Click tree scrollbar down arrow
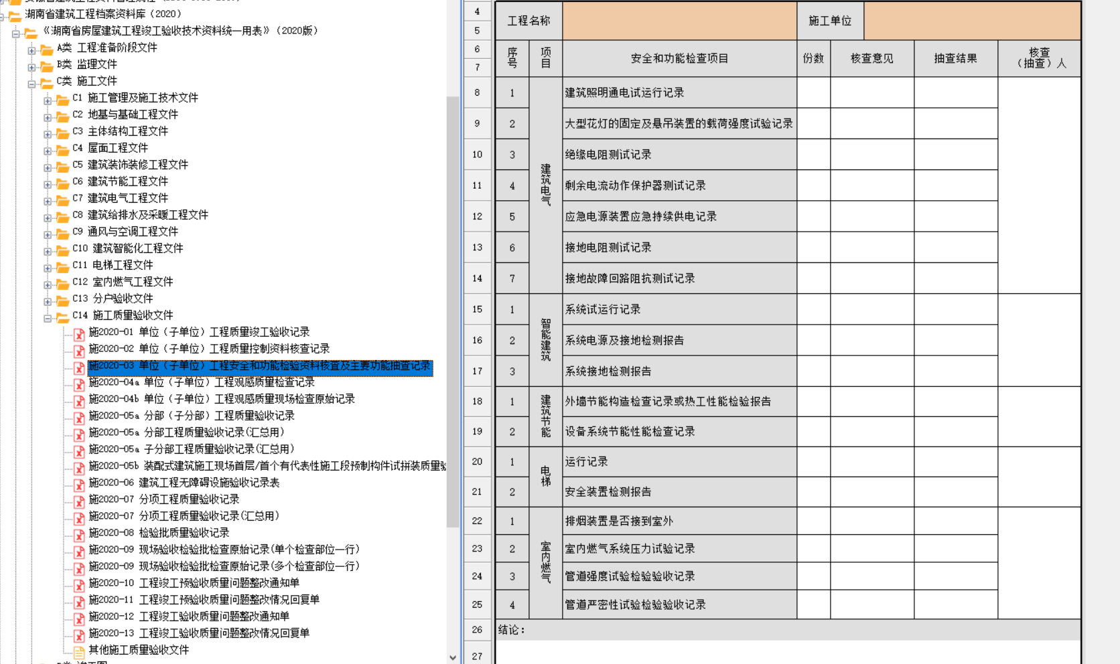 tap(453, 657)
